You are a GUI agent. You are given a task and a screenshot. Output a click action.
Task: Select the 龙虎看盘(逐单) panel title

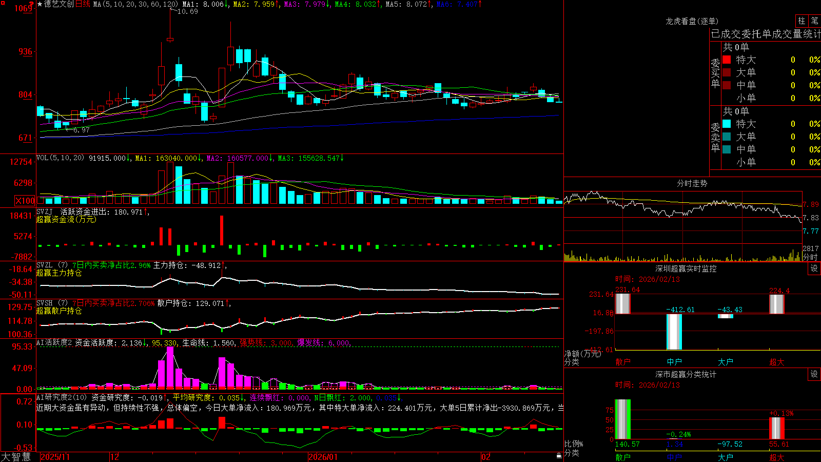pos(692,21)
